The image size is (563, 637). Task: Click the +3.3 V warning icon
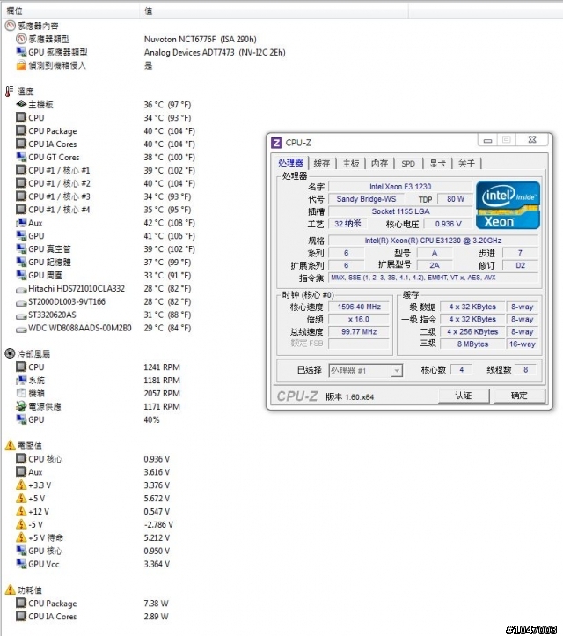click(x=21, y=485)
